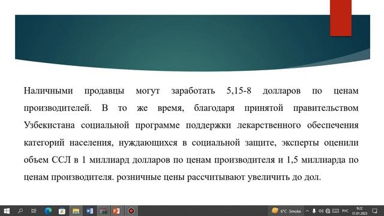The width and height of the screenshot is (384, 216).
Task: Click the word "Узбекистана" in the paragraph
Action: 49,125
